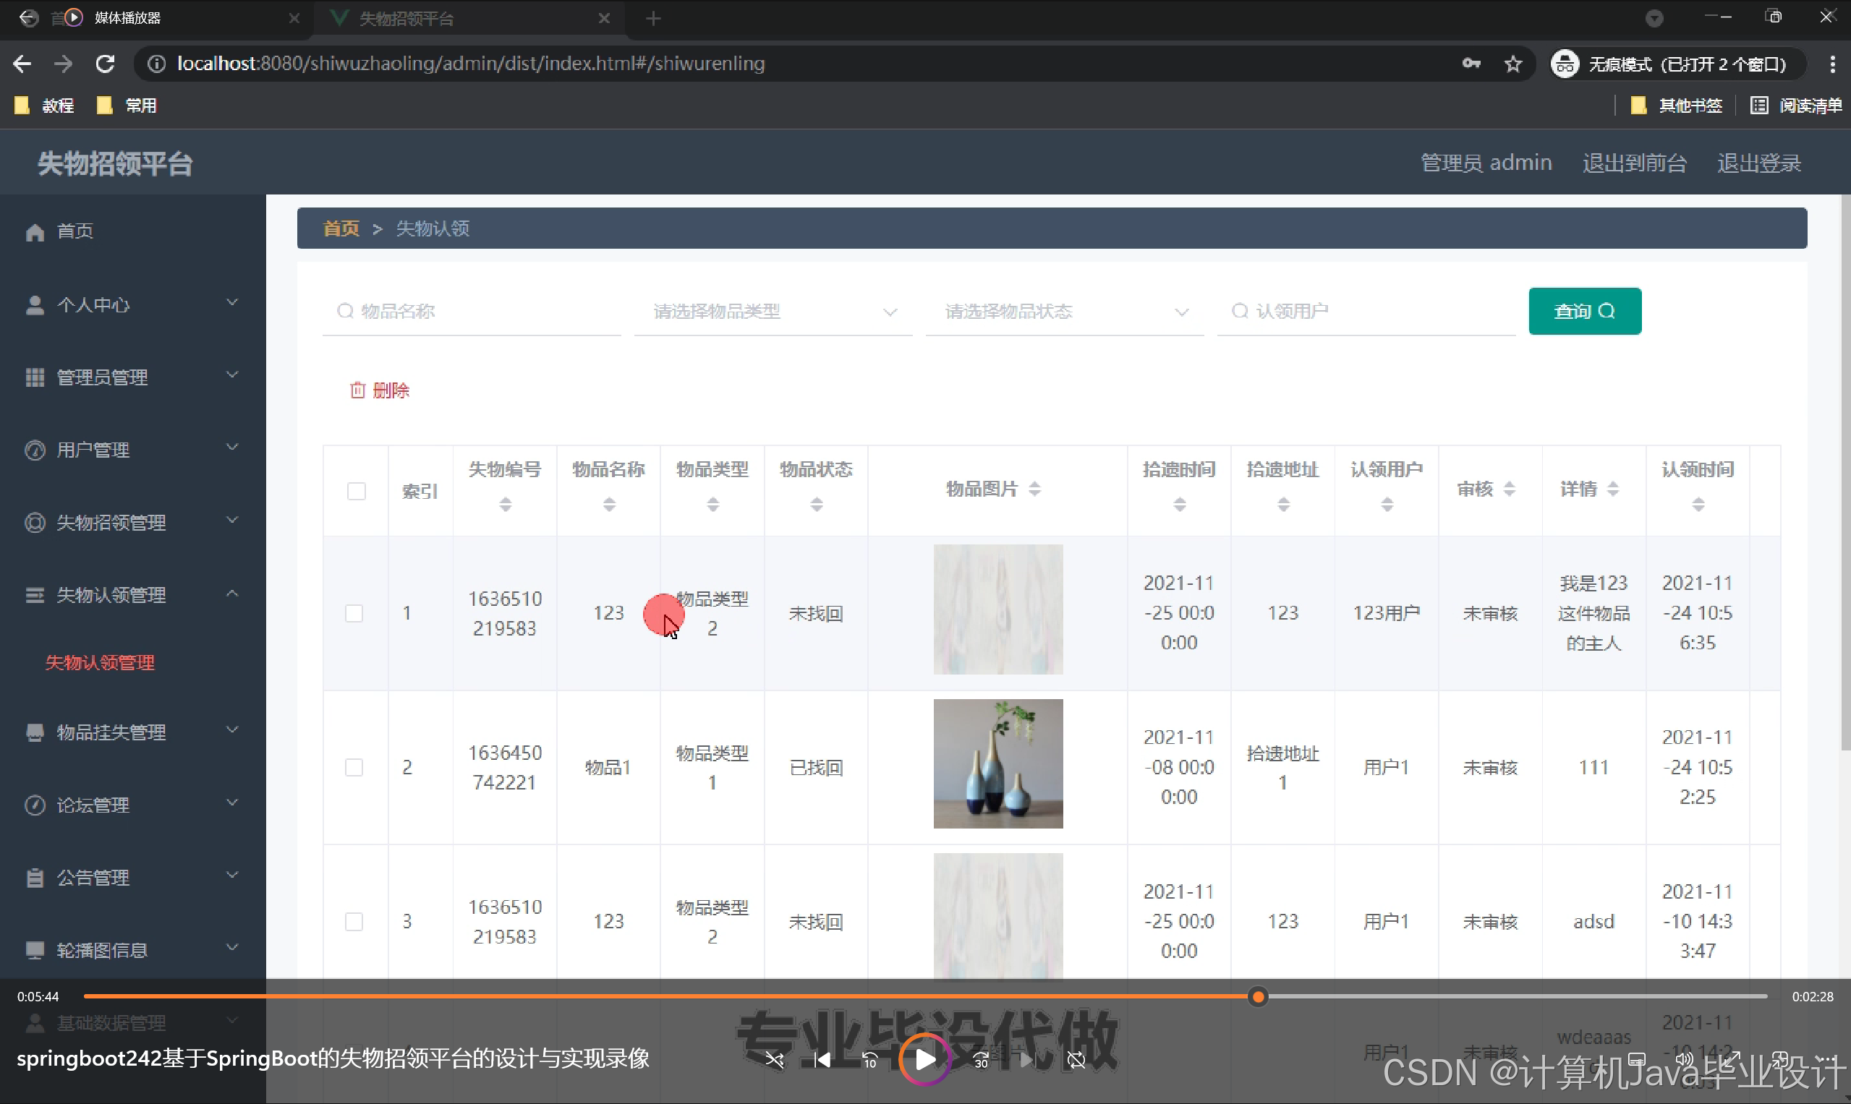Click the browser back arrow
Image resolution: width=1851 pixels, height=1104 pixels.
click(x=22, y=64)
